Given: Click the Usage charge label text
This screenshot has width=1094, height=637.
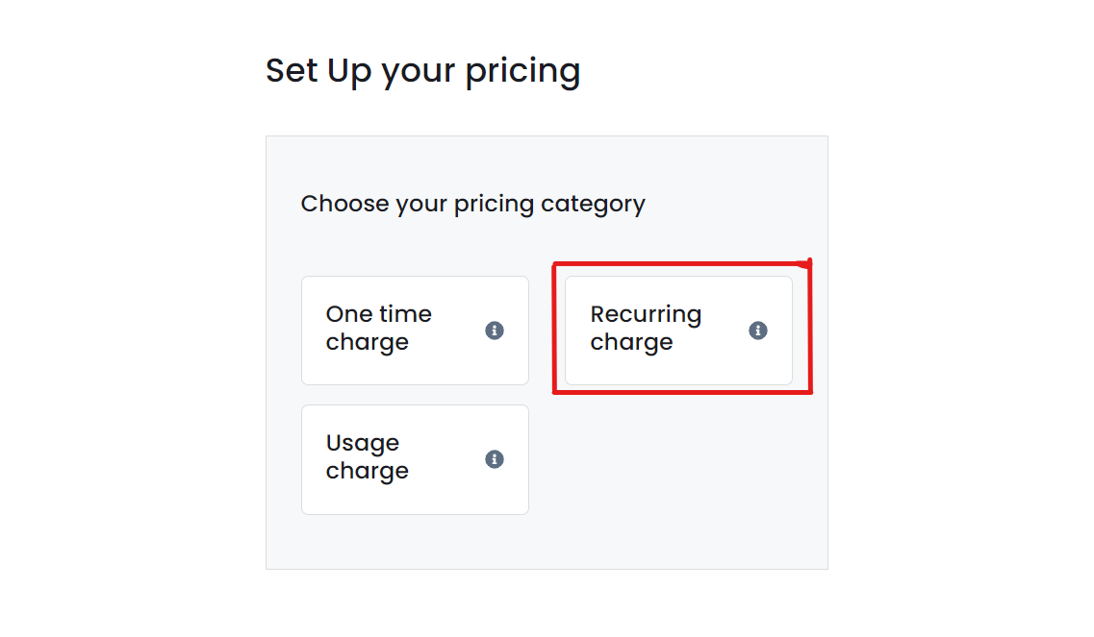Looking at the screenshot, I should click(x=367, y=457).
